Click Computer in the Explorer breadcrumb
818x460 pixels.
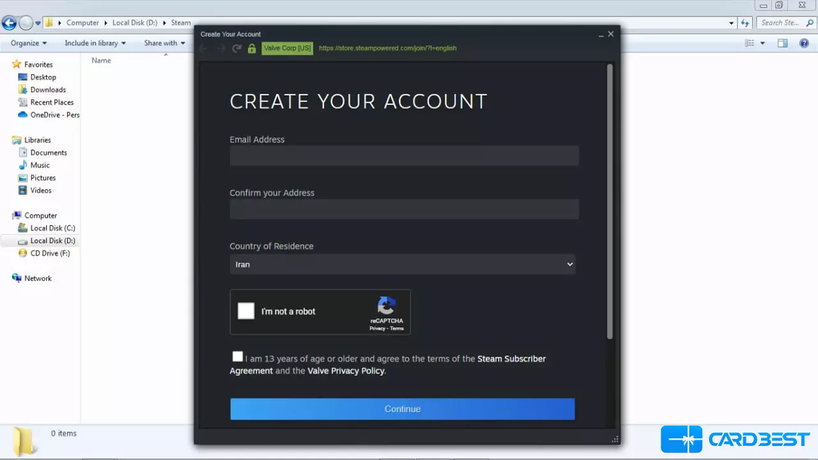click(82, 22)
